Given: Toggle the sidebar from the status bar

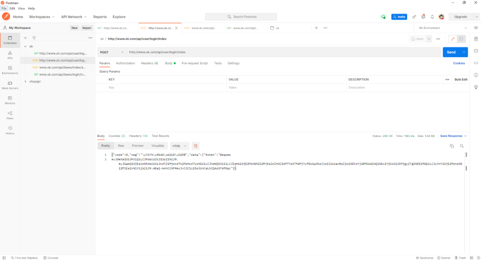Looking at the screenshot, I should point(4,258).
